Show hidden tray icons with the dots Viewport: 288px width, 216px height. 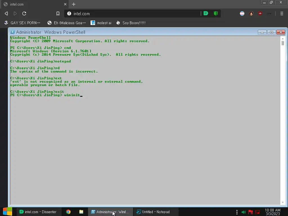[237, 212]
